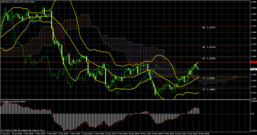The height and width of the screenshot is (135, 257).
Task: Click the S1 1.4061 support label
Action: (209, 90)
